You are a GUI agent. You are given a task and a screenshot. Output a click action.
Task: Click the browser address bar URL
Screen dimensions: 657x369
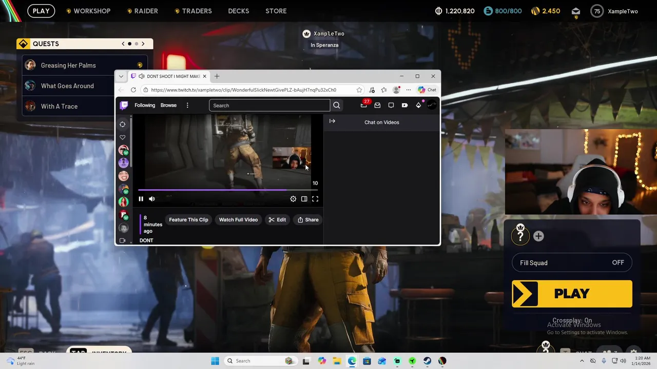pos(243,90)
